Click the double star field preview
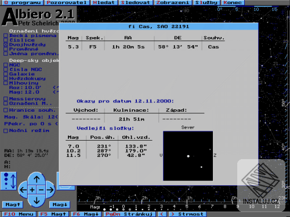Screen dimensions: 290x217 (188, 156)
